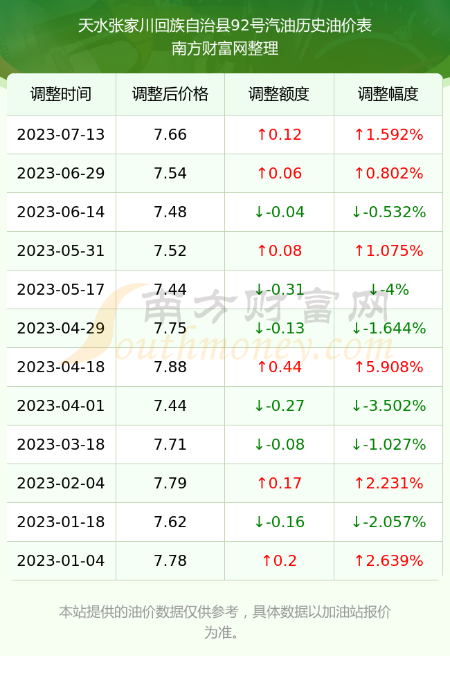Click the green down arrow beside -3.502%
The height and width of the screenshot is (678, 450).
coord(356,405)
